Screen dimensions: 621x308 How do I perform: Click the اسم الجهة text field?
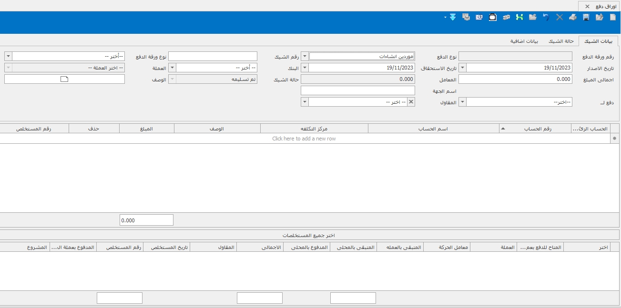(x=358, y=90)
